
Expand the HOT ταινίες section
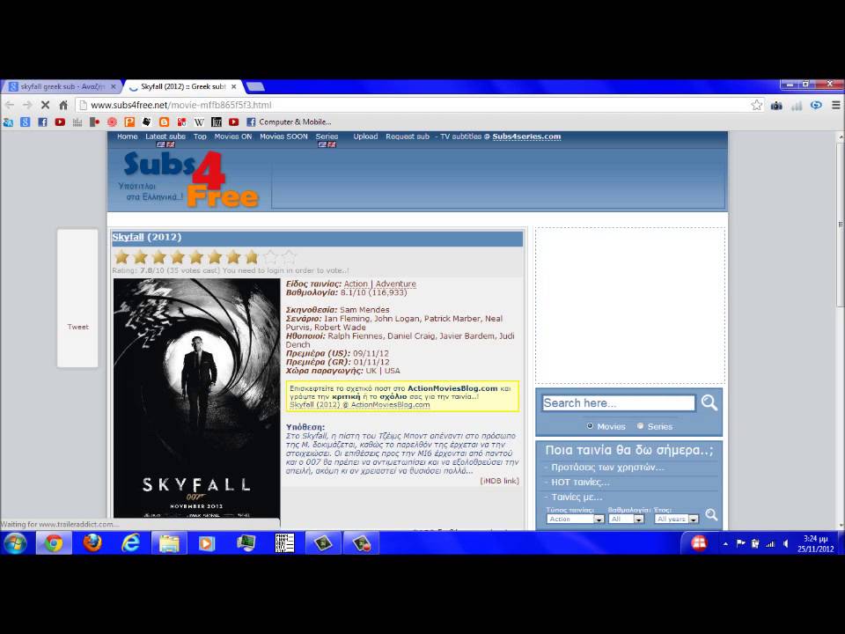[x=580, y=482]
